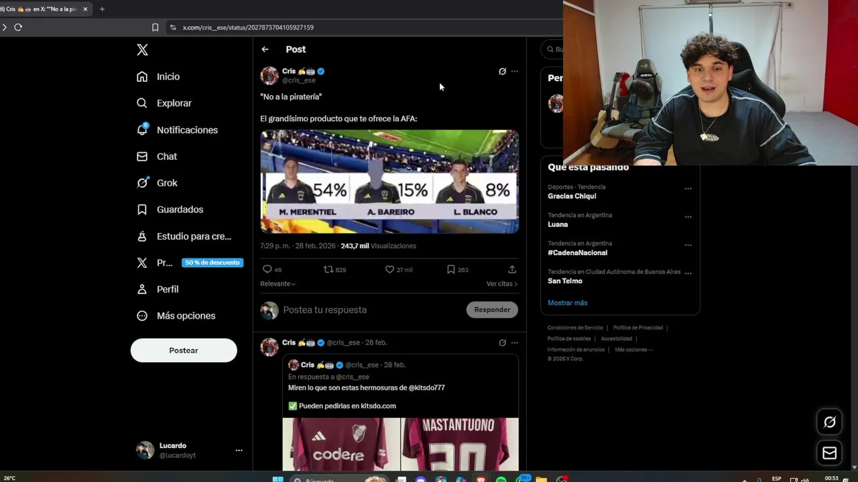Click the browser bookmark icon
This screenshot has height=482, width=858.
point(156,27)
